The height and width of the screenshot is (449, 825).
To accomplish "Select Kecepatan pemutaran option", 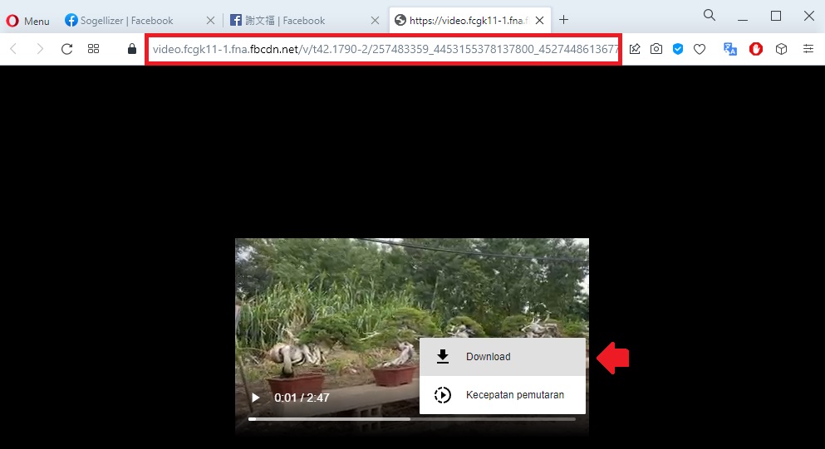I will 503,395.
